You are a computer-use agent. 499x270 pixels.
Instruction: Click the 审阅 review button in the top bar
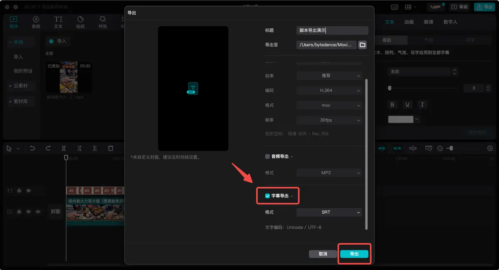click(x=459, y=7)
